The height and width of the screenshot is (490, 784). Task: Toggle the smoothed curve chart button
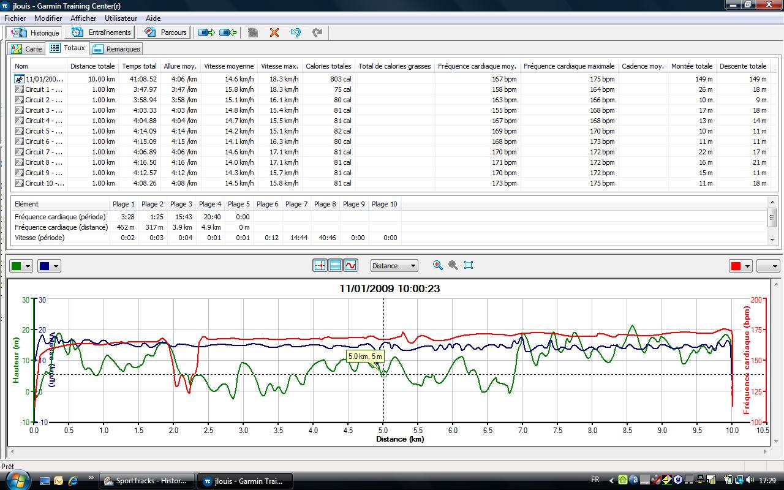(x=350, y=265)
